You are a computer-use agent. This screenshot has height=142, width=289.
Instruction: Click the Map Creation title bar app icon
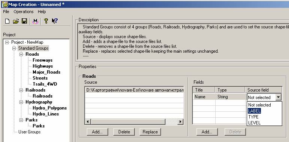pos(4,4)
